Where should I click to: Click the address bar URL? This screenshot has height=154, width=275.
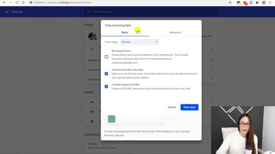point(69,3)
